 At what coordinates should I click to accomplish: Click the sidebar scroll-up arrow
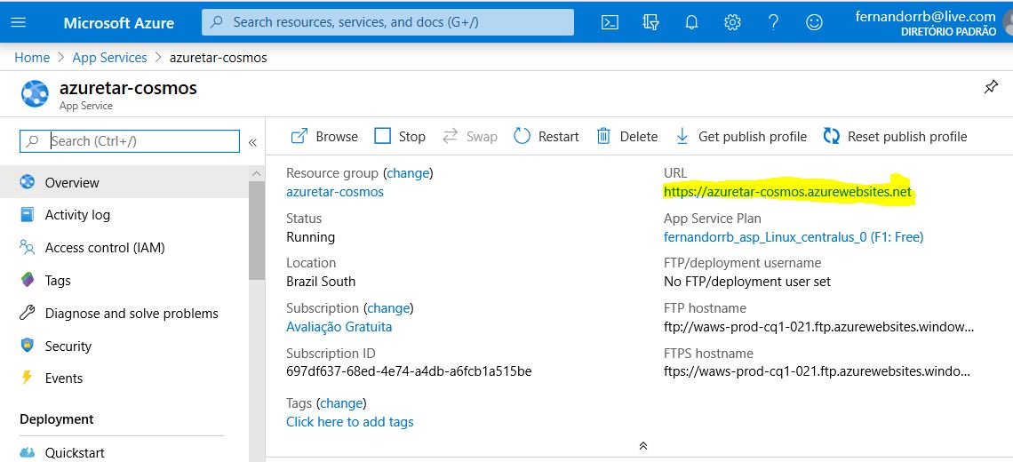(257, 174)
